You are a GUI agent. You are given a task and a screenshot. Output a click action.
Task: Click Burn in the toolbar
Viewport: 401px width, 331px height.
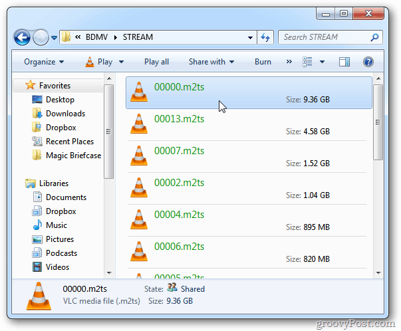(263, 62)
